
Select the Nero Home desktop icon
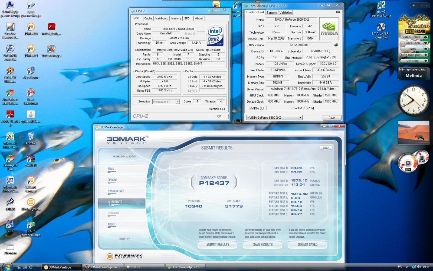31,73
